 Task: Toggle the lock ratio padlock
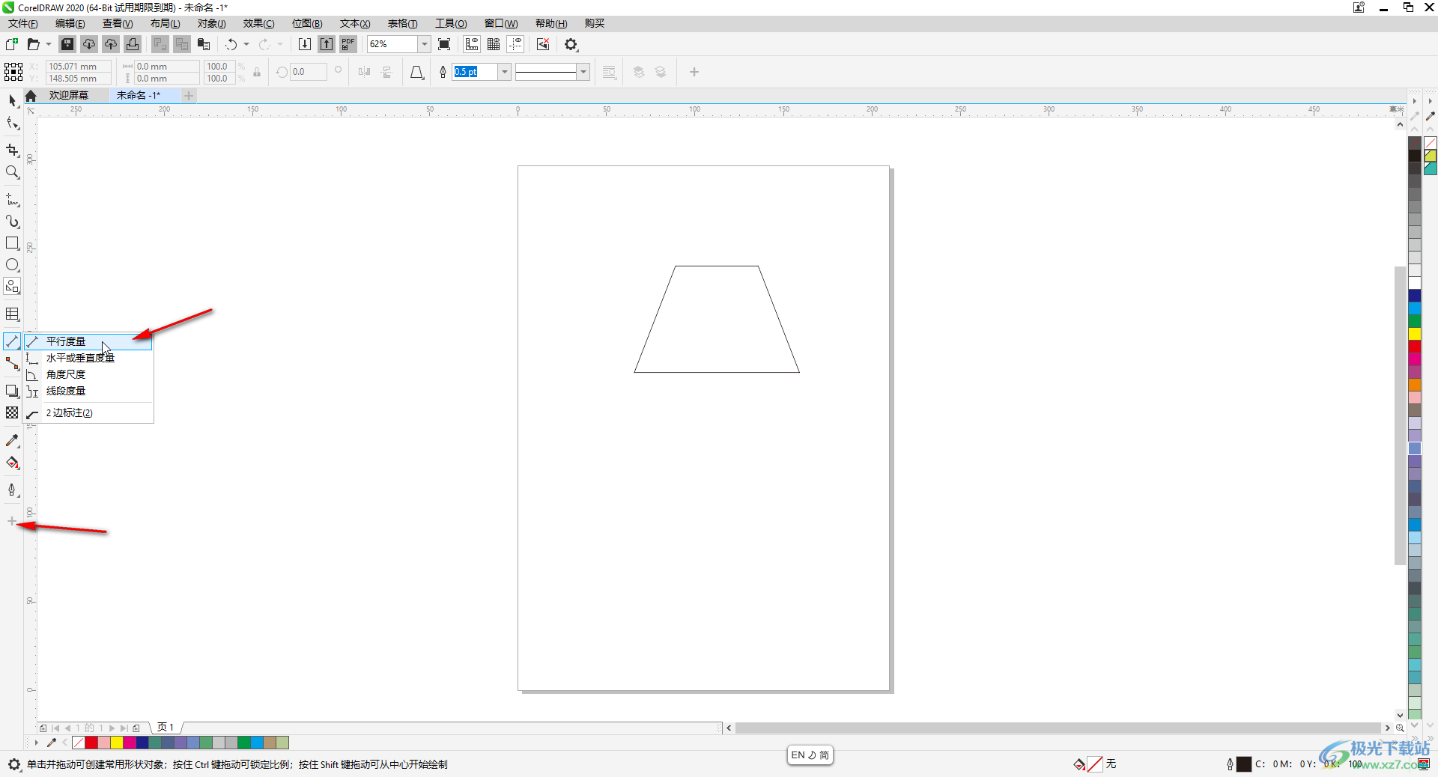tap(257, 72)
